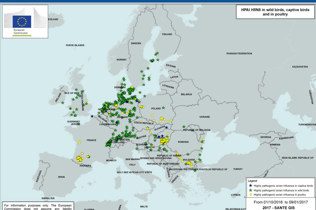Select the green star above Republic of Moldova
Image resolution: width=316 pixels, height=210 pixels.
[184, 127]
